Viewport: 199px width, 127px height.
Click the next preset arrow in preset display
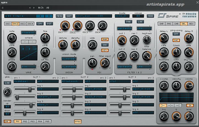coord(49,16)
